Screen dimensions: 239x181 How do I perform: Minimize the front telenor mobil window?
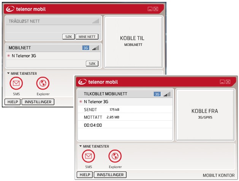pos(222,82)
